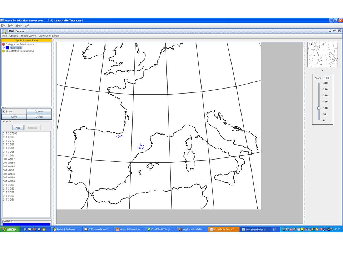This screenshot has height=257, width=343.
Task: Open the Data menu
Action: coord(10,25)
